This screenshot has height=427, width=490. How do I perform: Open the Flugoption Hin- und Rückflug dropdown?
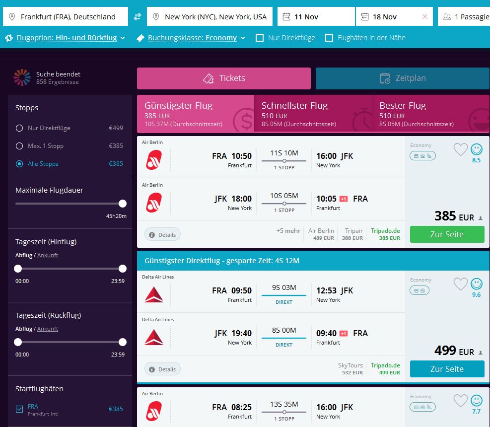point(70,38)
